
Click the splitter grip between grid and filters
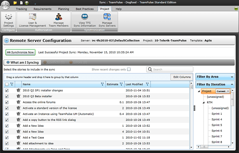194,108
